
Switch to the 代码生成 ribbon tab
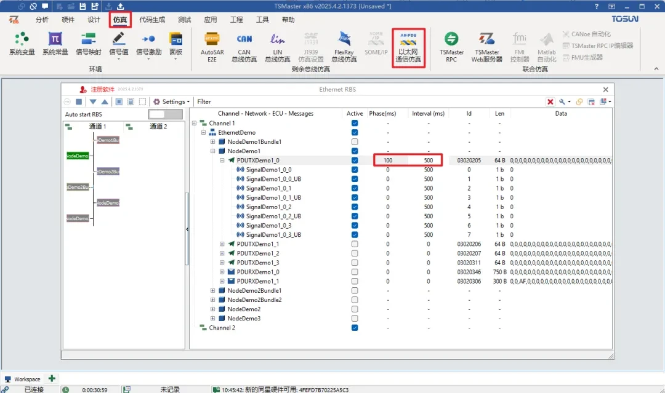tap(152, 20)
